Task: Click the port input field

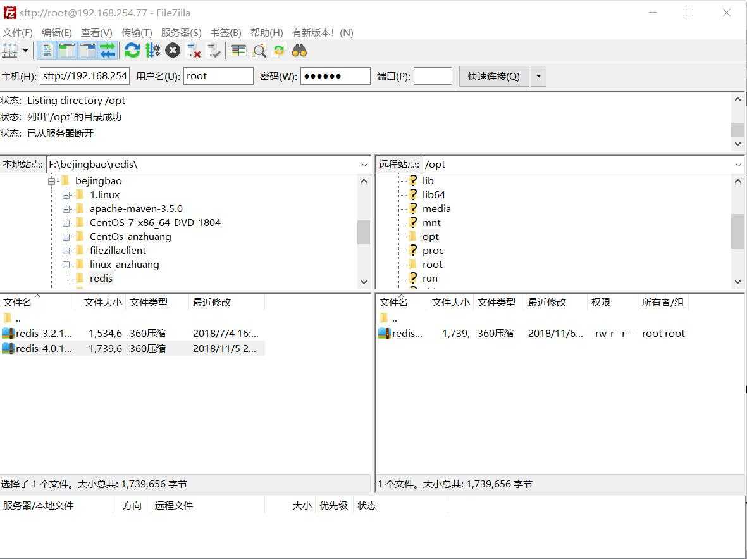Action: [x=433, y=76]
